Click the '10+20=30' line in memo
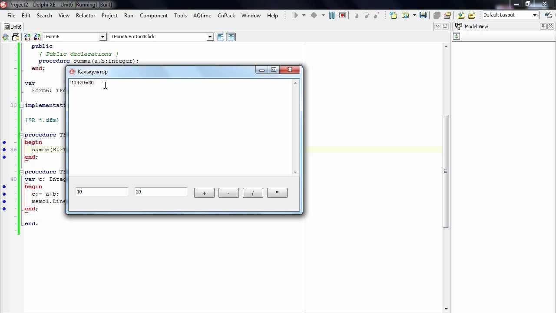The image size is (556, 313). [x=83, y=83]
